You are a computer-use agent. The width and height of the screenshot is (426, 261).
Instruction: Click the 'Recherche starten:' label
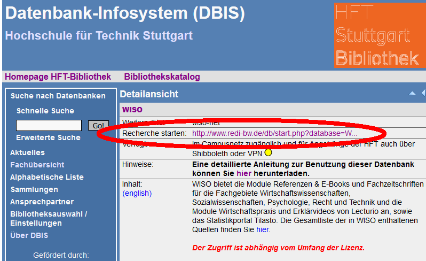coord(154,133)
